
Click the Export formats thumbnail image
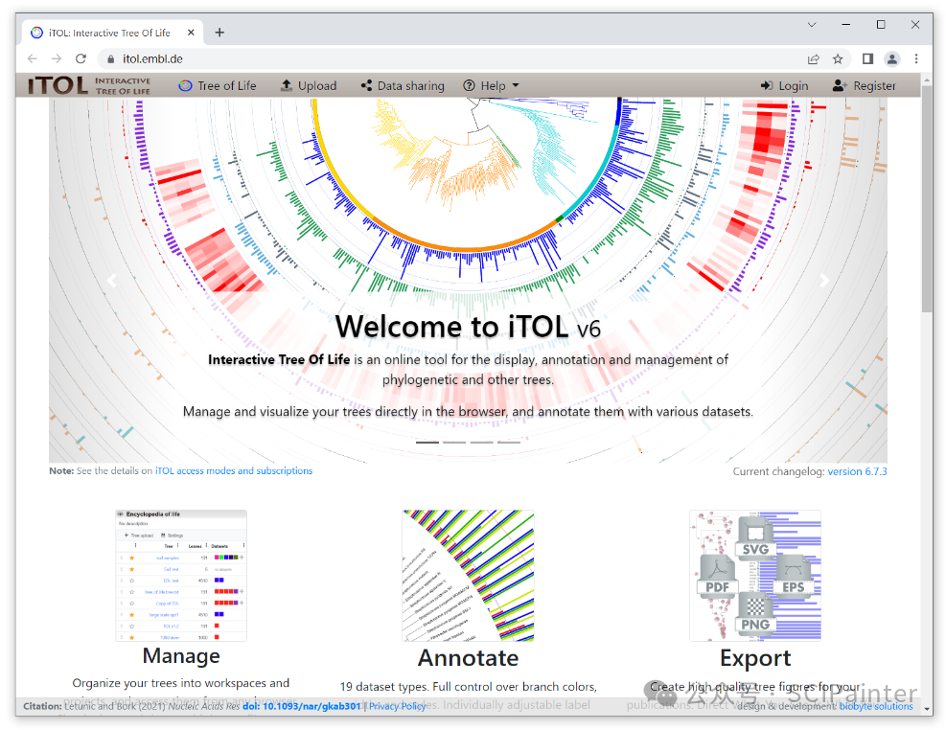pos(755,575)
